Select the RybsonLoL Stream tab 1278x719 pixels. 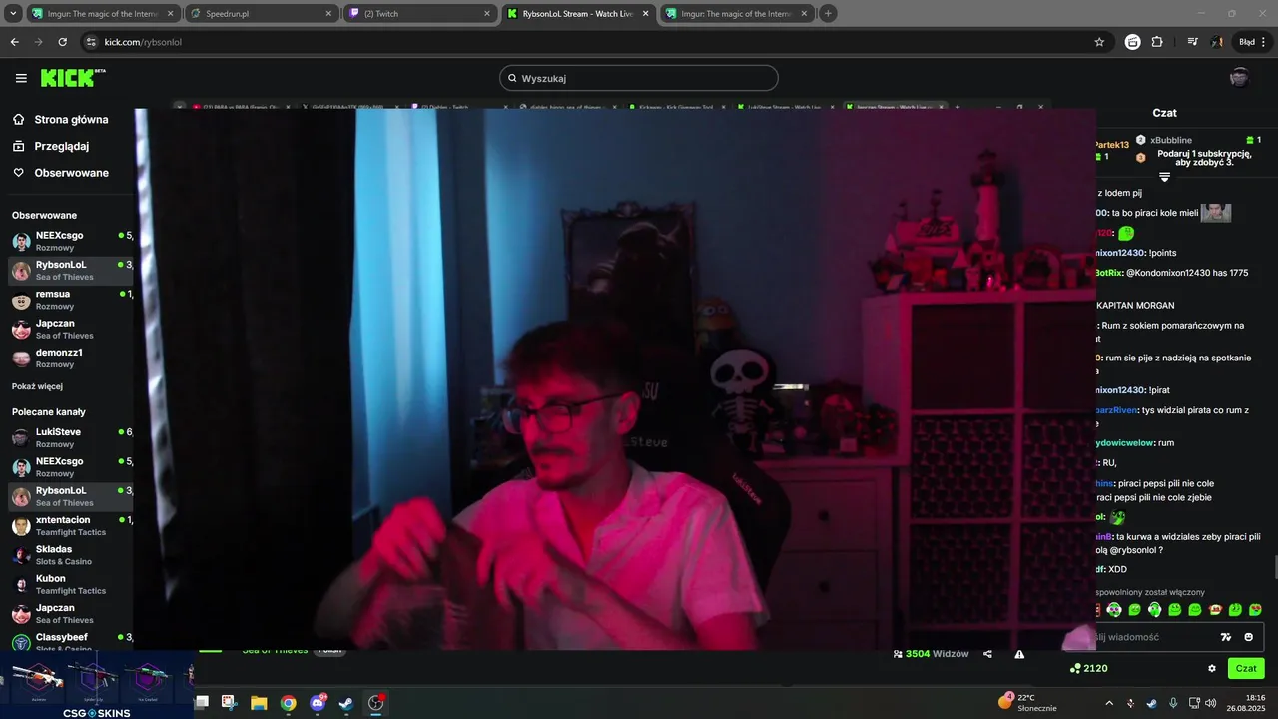pyautogui.click(x=577, y=14)
